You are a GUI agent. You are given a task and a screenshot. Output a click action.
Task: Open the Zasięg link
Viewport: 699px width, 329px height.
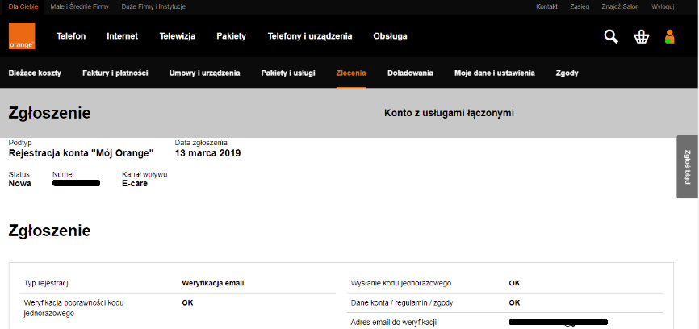coord(580,6)
